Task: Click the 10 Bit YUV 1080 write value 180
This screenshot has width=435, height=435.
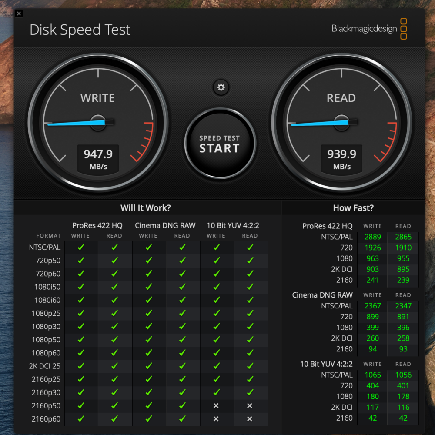Action: coord(373,397)
